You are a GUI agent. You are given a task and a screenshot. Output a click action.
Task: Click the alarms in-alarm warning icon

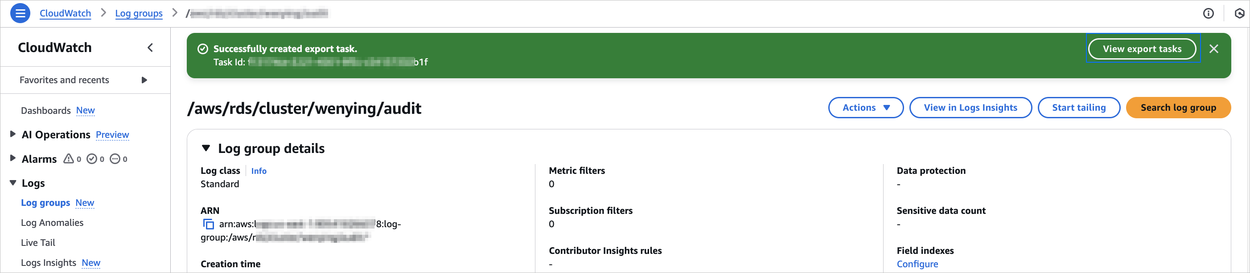(x=69, y=159)
